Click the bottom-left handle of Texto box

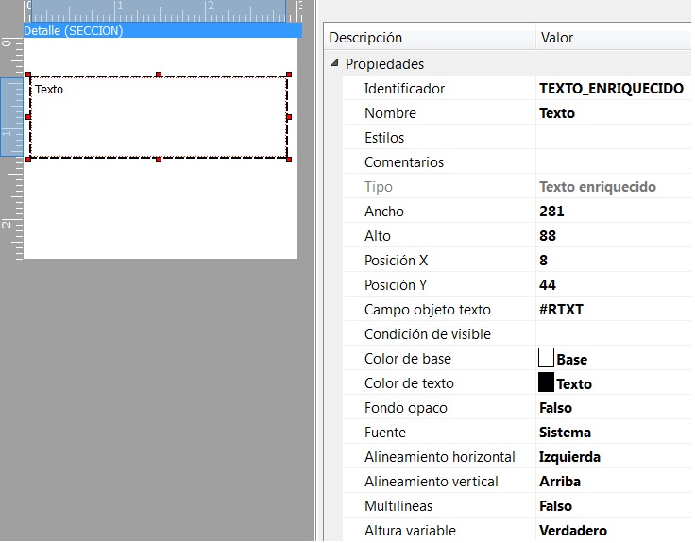[x=29, y=160]
